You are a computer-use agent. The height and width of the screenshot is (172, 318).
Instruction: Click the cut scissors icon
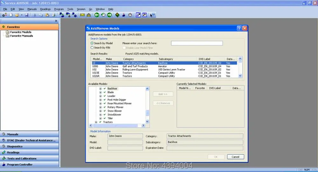(x=35, y=15)
